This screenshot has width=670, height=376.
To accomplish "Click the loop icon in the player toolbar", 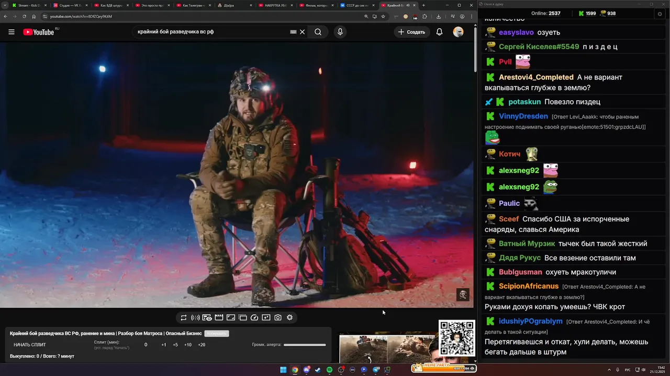I will click(x=184, y=318).
